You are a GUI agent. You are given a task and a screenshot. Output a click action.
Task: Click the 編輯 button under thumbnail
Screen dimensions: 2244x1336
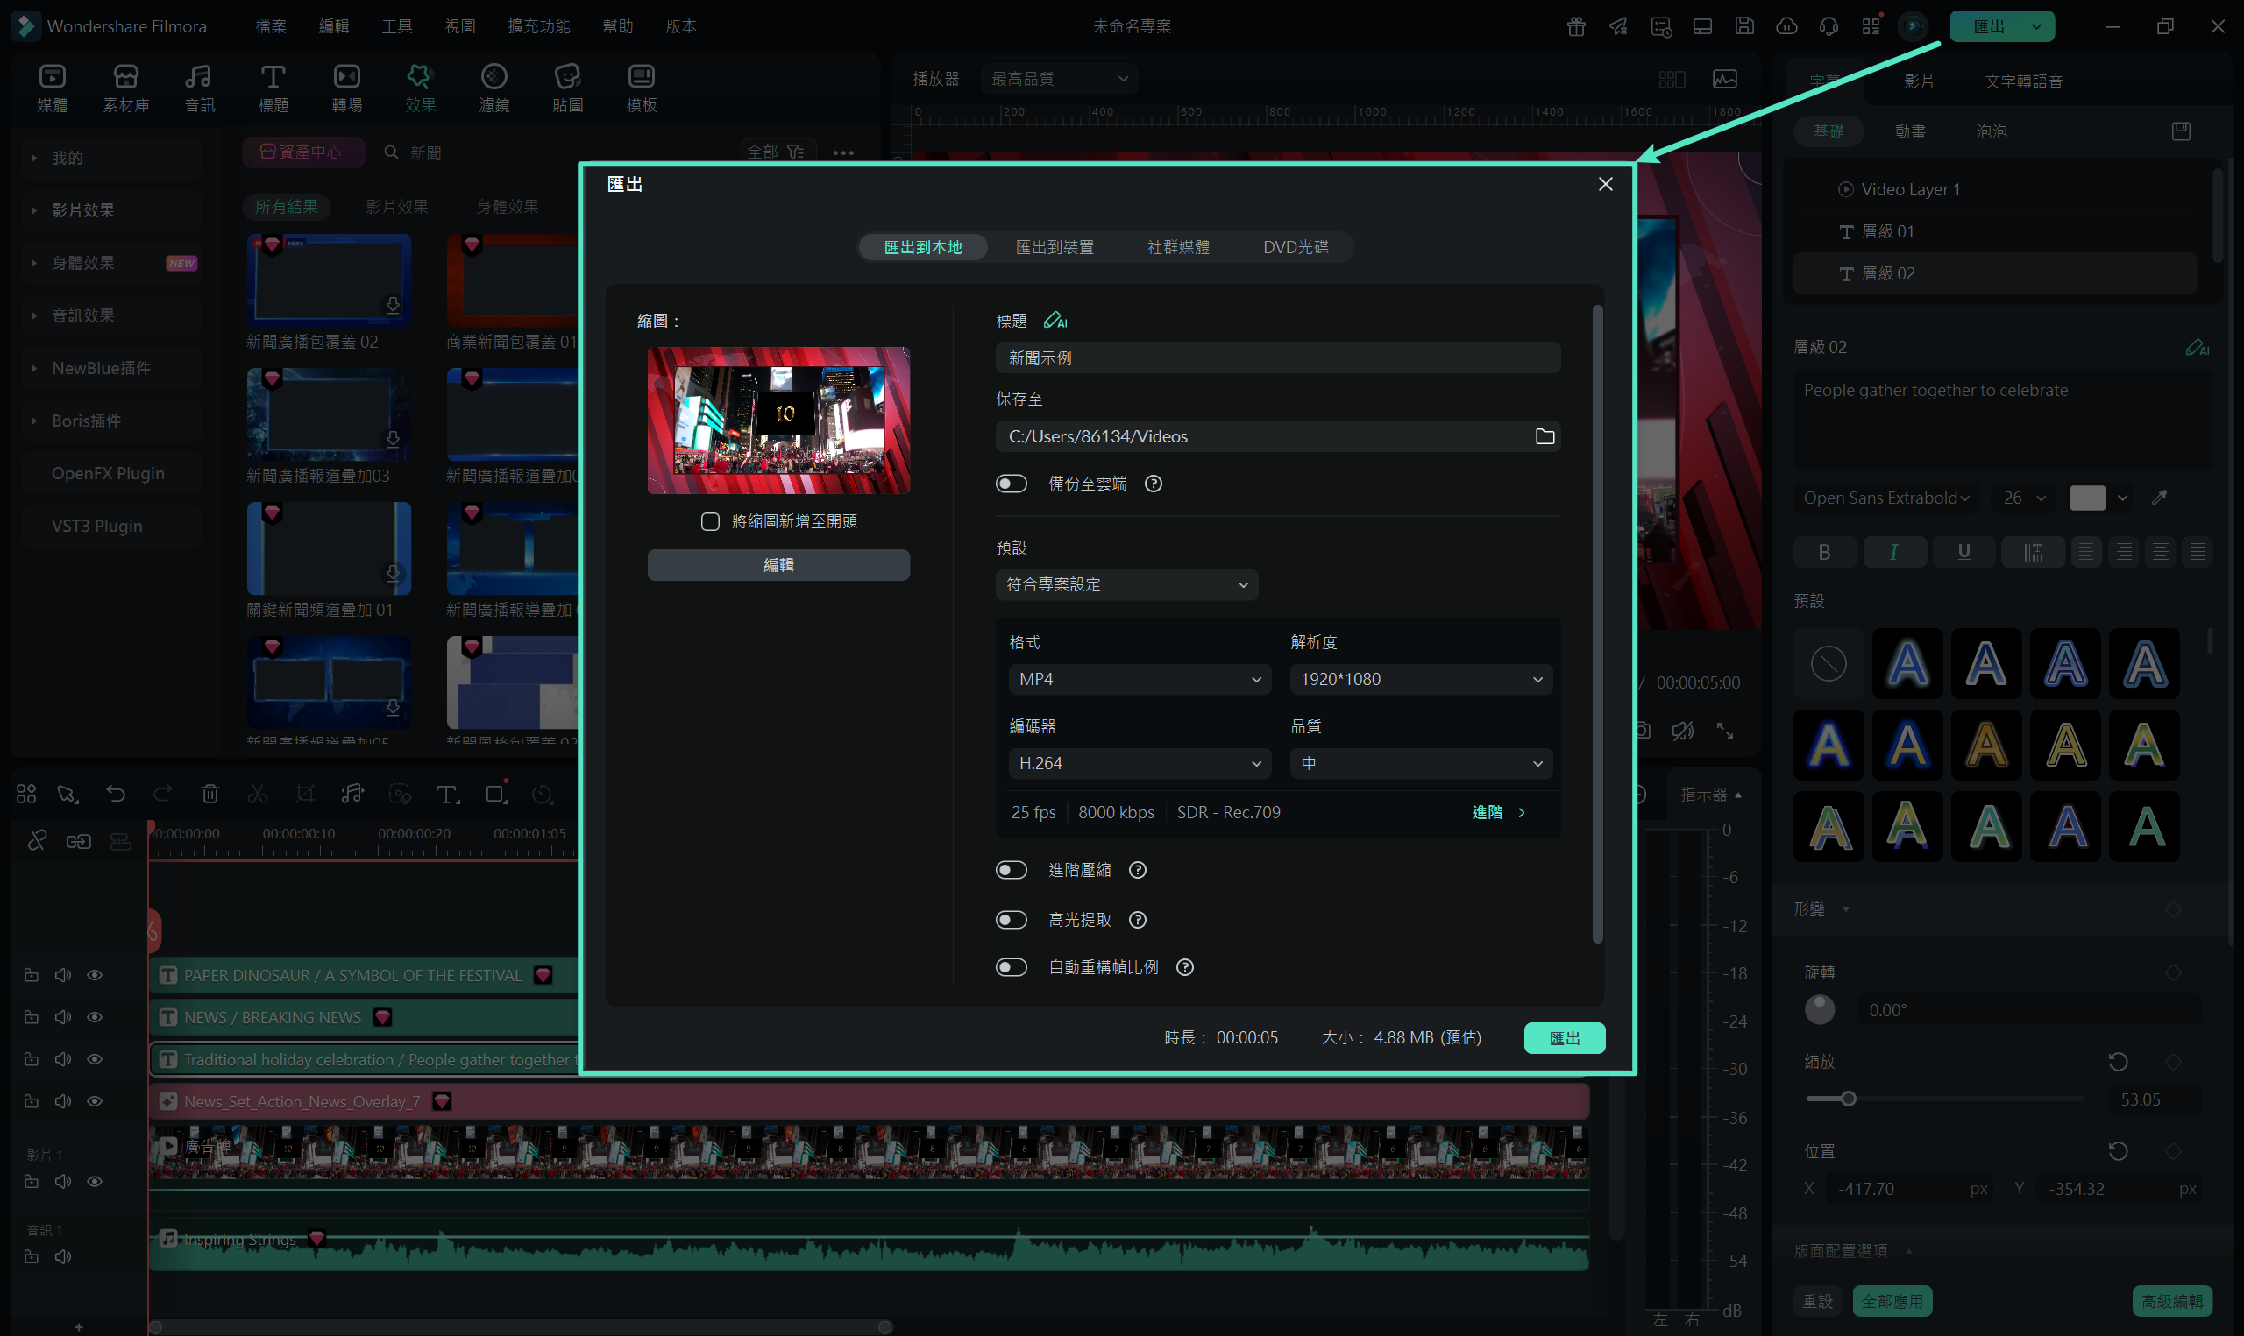click(x=778, y=564)
